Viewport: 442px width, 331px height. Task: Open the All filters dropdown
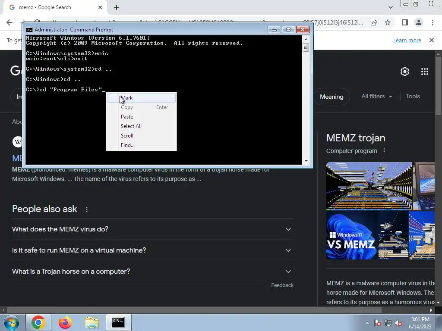coord(376,96)
